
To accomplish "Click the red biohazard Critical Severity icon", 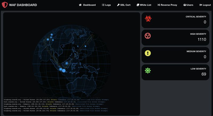I will [x=148, y=19].
